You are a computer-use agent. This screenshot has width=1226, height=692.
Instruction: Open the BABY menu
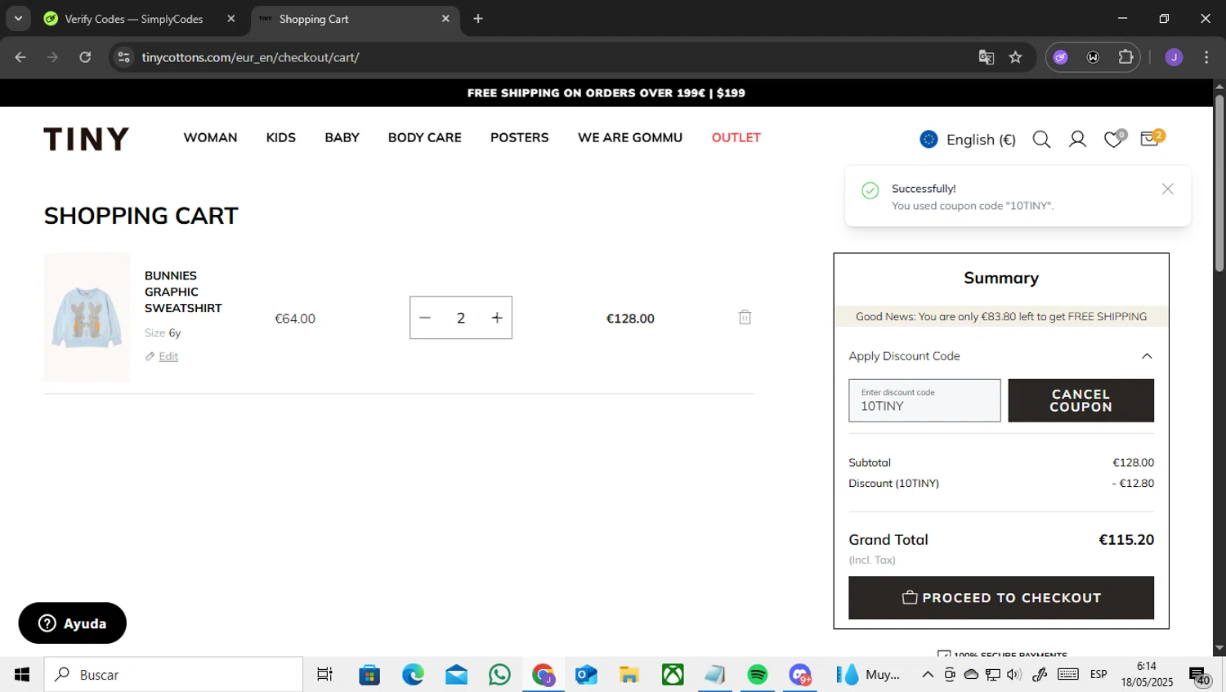[342, 138]
